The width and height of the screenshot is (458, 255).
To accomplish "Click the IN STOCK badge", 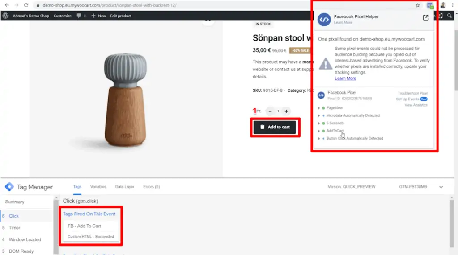I will tap(263, 24).
